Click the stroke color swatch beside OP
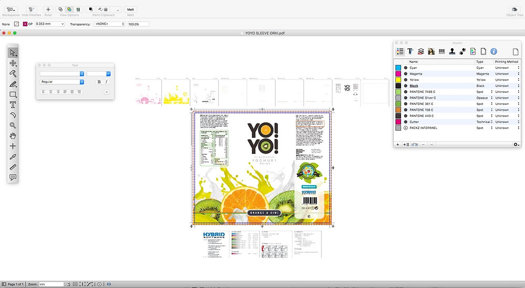 25,24
